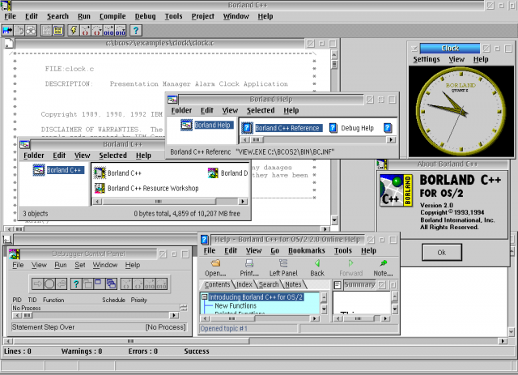Open the Go menu in Online Help
Screen dimensions: 518x375
[275, 250]
